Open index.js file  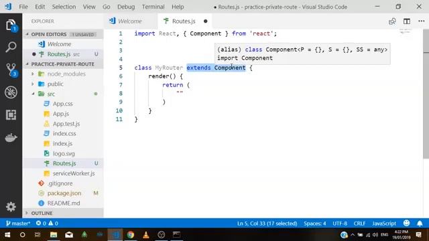pyautogui.click(x=63, y=143)
